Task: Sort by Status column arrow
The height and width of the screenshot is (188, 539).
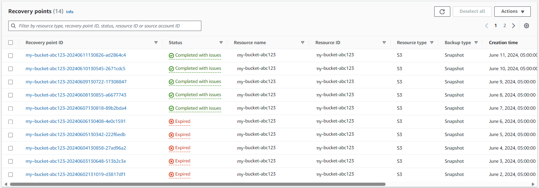Action: (221, 43)
